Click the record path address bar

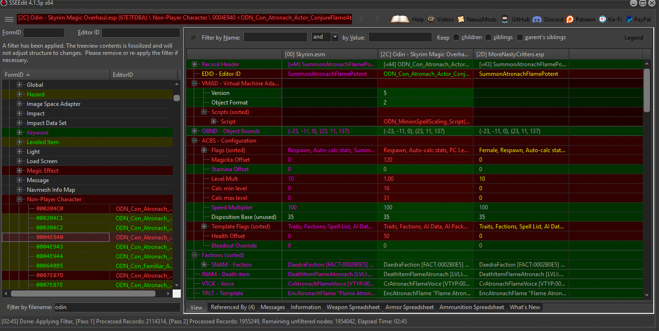pos(185,20)
